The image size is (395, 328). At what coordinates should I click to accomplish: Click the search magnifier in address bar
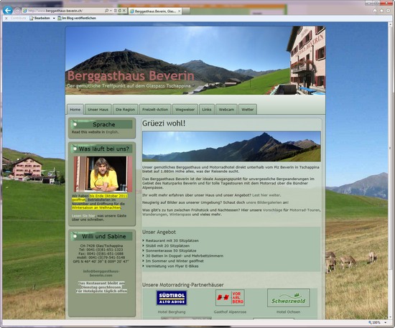[106, 11]
